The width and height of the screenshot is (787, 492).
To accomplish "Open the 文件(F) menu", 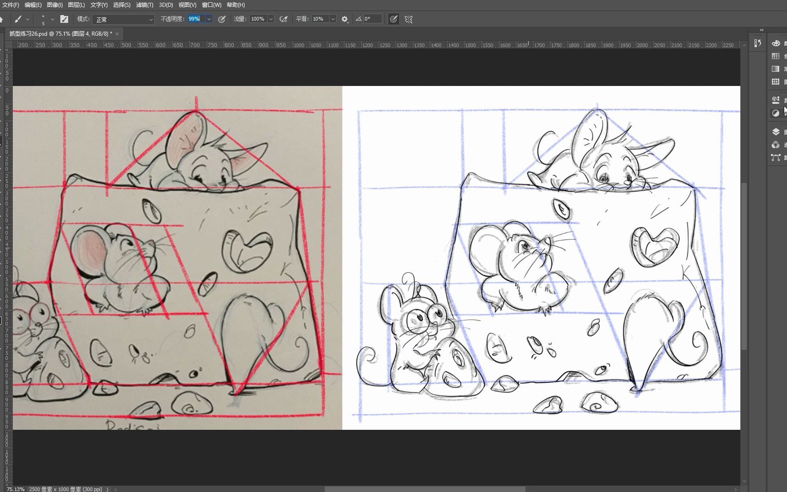I will pyautogui.click(x=10, y=5).
